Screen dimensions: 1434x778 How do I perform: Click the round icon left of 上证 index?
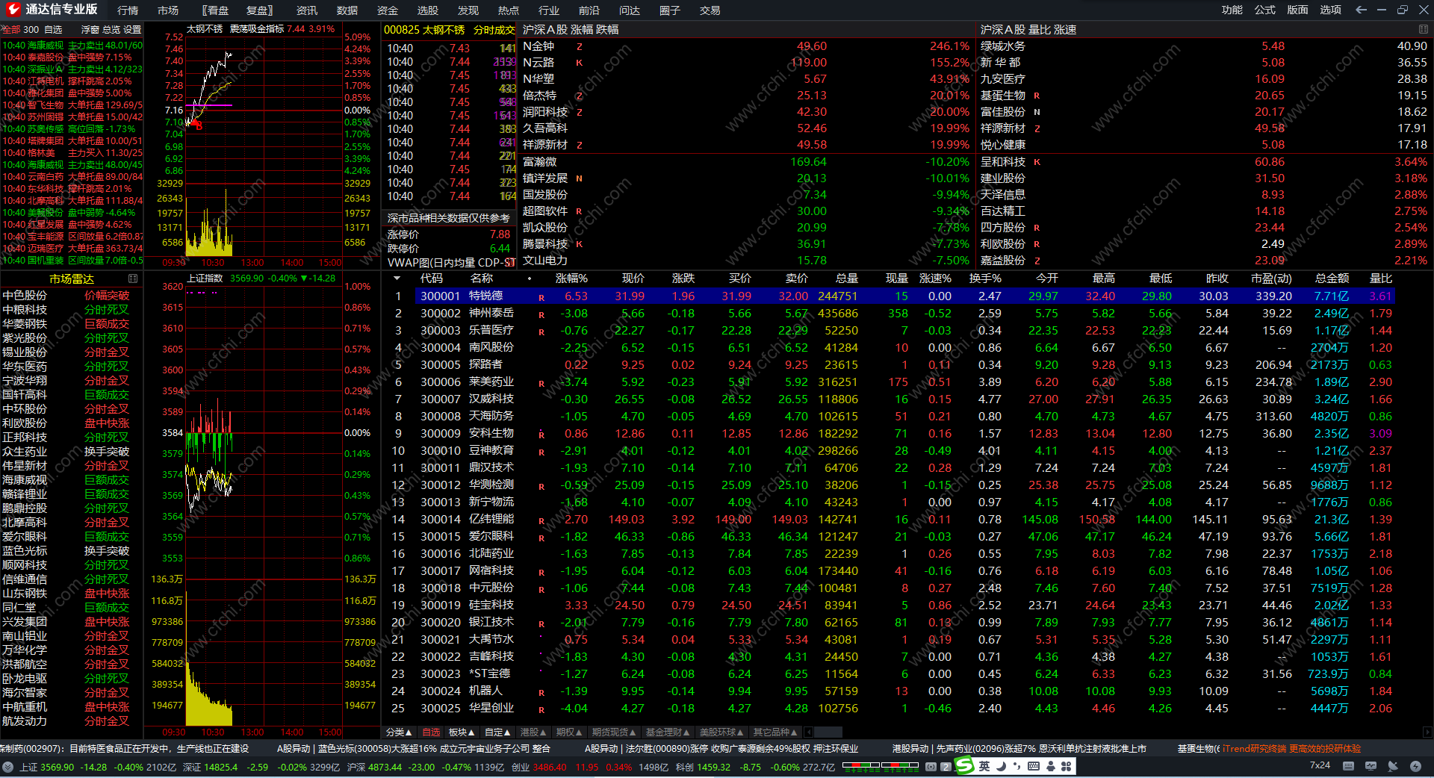click(8, 767)
